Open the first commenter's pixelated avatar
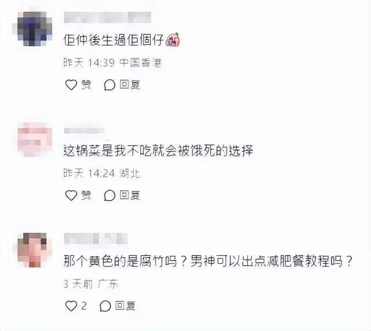371x331 pixels. [35, 28]
